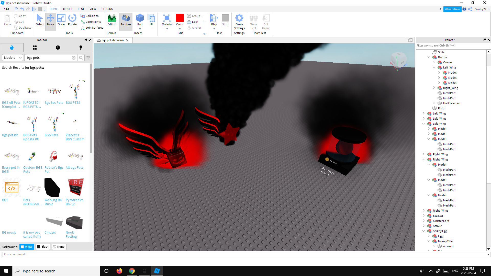The height and width of the screenshot is (276, 491).
Task: Open the MODEL ribbon tab
Action: [x=68, y=9]
